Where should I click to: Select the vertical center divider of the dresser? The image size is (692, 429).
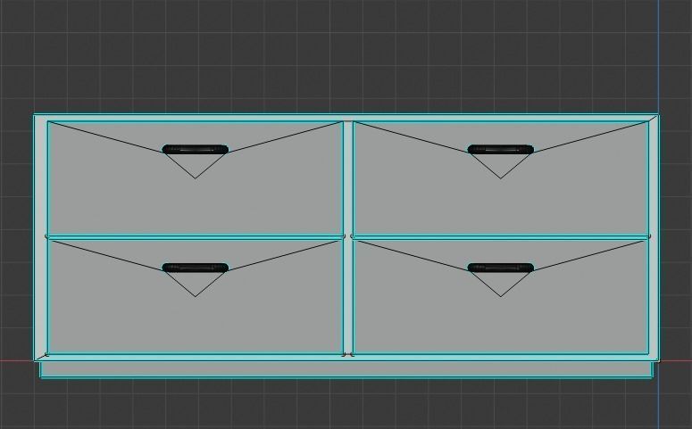click(347, 237)
